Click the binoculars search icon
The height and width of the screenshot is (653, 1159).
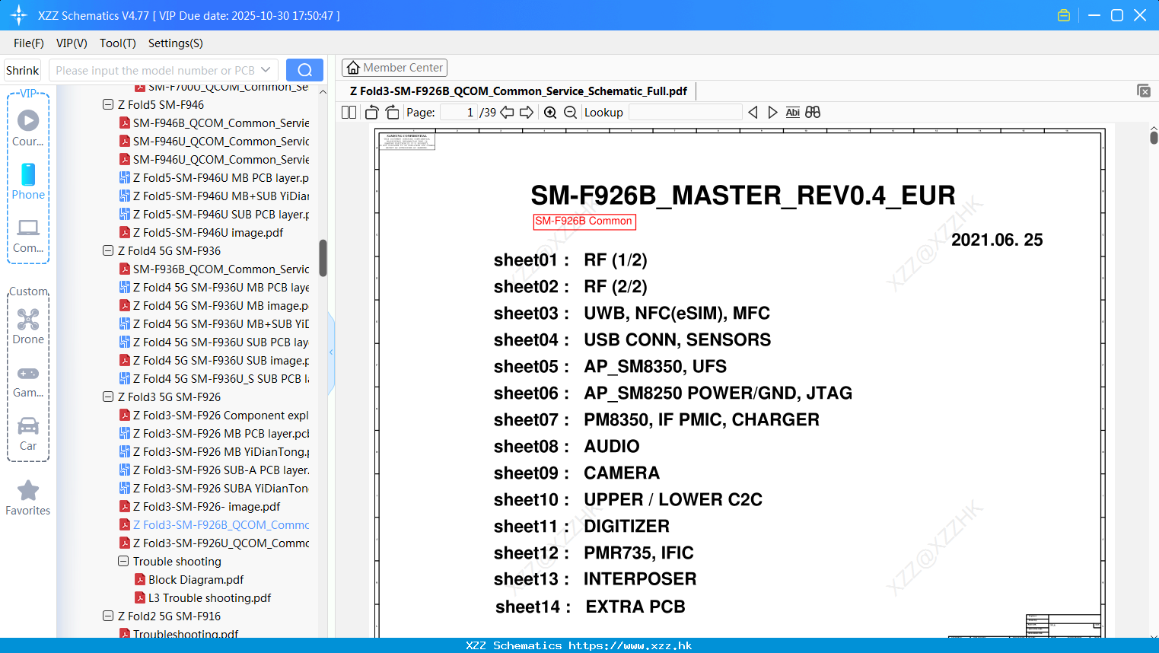tap(813, 112)
